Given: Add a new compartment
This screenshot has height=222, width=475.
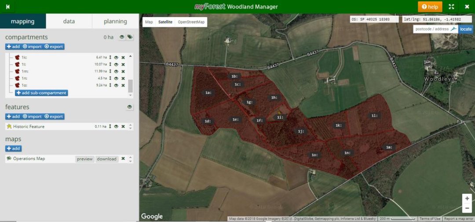Looking at the screenshot, I should coord(13,47).
